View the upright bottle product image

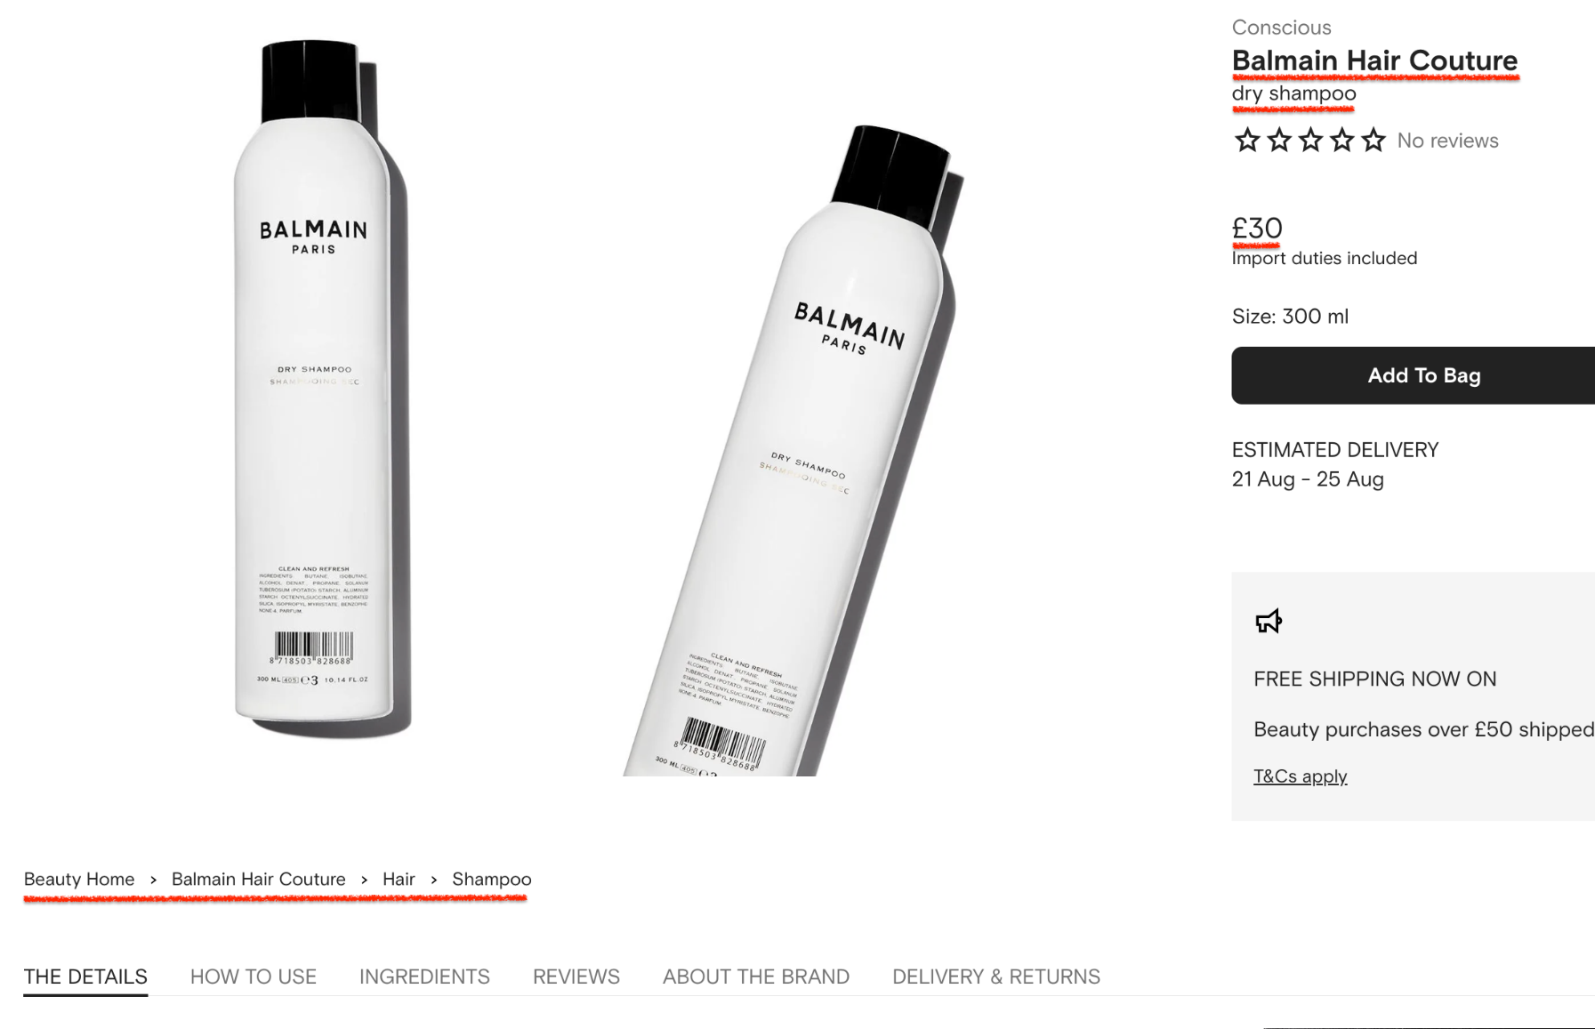(316, 388)
